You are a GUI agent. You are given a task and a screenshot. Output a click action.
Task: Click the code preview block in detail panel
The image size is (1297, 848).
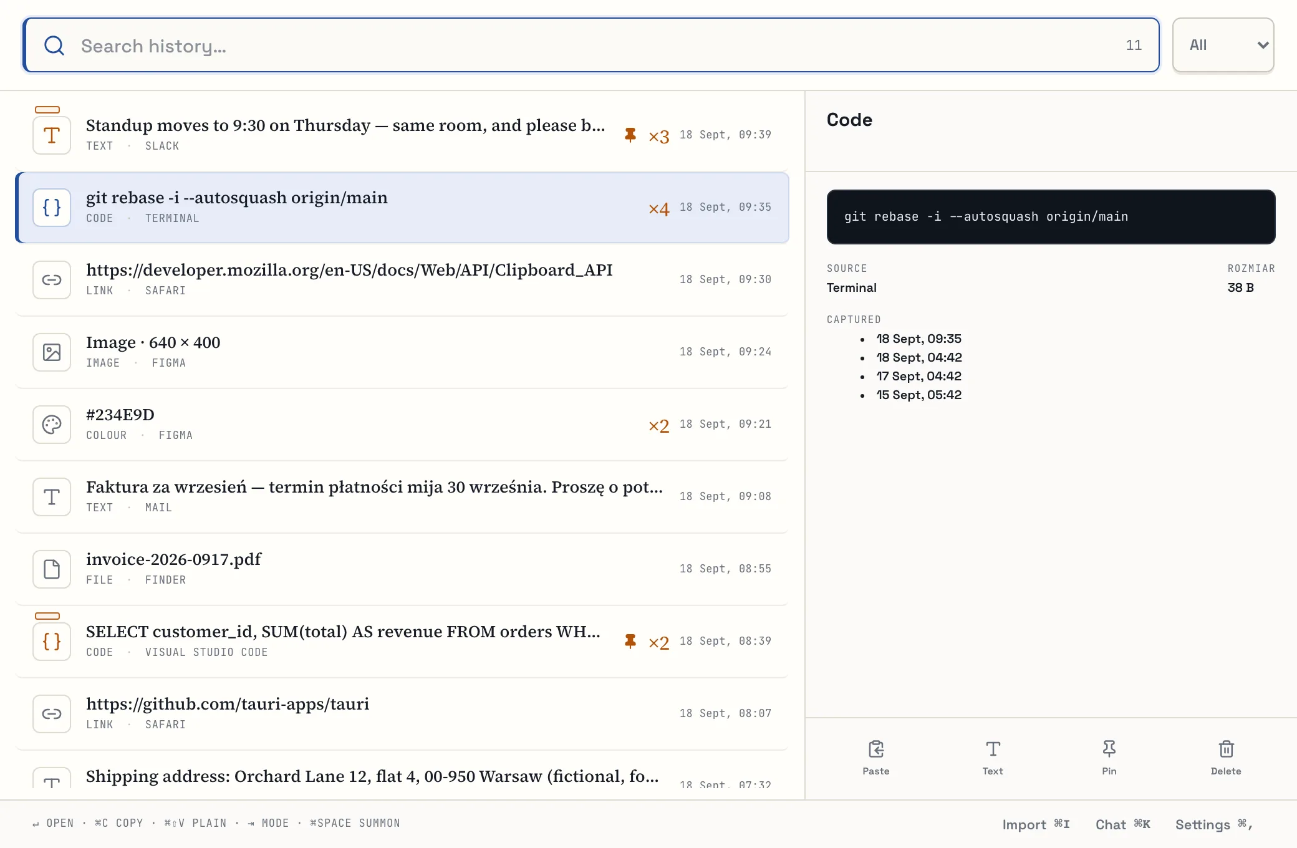tap(1051, 216)
